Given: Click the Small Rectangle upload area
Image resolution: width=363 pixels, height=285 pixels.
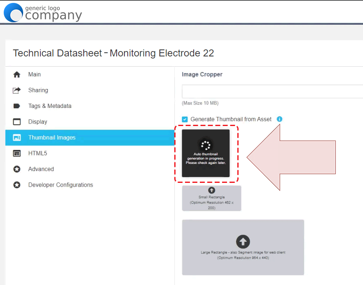Looking at the screenshot, I should coord(211,198).
